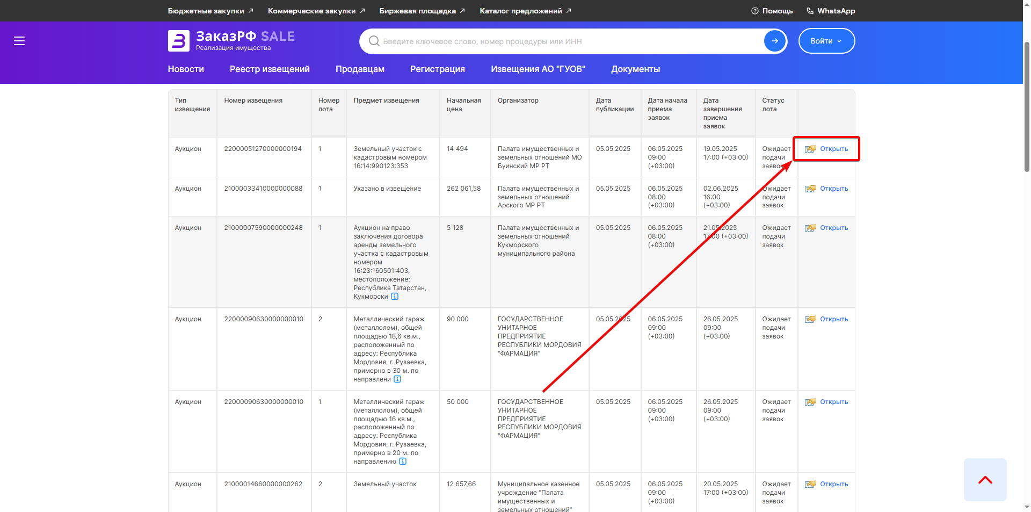The width and height of the screenshot is (1031, 512).
Task: Show full description info icon for Кукморски lot
Action: (395, 297)
